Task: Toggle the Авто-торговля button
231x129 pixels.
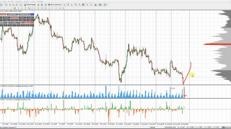Action: 55,5
